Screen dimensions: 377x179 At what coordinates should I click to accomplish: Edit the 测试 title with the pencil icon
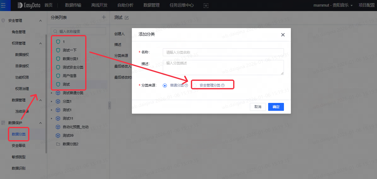tap(127, 18)
